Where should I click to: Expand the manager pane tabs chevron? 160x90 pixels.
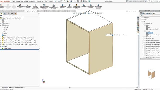(38, 14)
